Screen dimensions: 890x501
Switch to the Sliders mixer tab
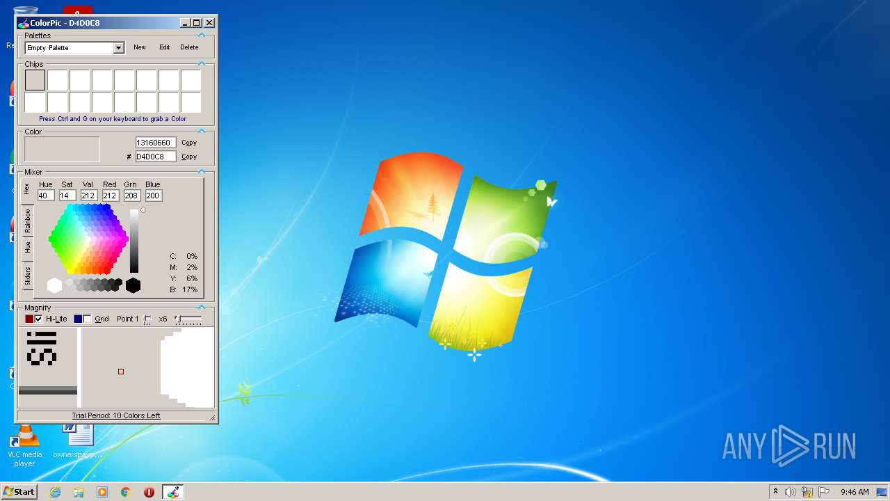tap(27, 276)
